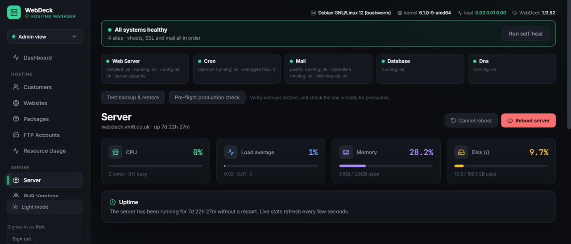The width and height of the screenshot is (571, 244).
Task: Click the Disk usage progress bar
Action: 501,166
